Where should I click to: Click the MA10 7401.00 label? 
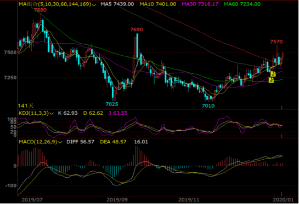point(157,4)
